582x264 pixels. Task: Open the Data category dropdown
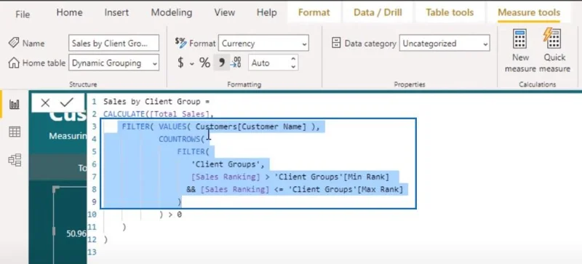445,44
